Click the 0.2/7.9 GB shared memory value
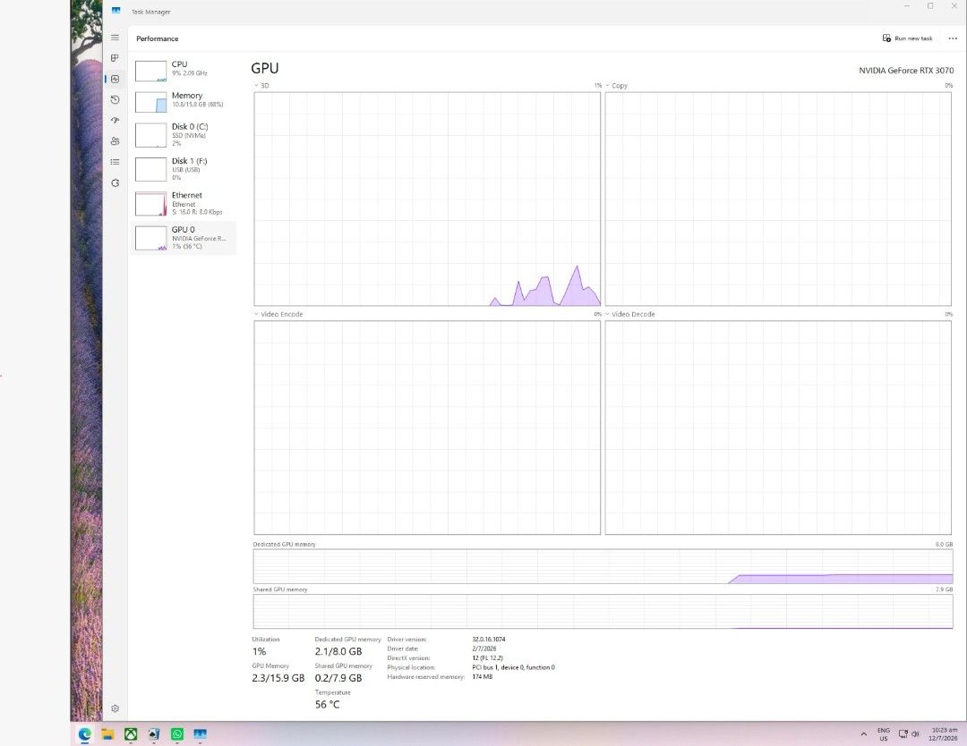 pyautogui.click(x=338, y=678)
